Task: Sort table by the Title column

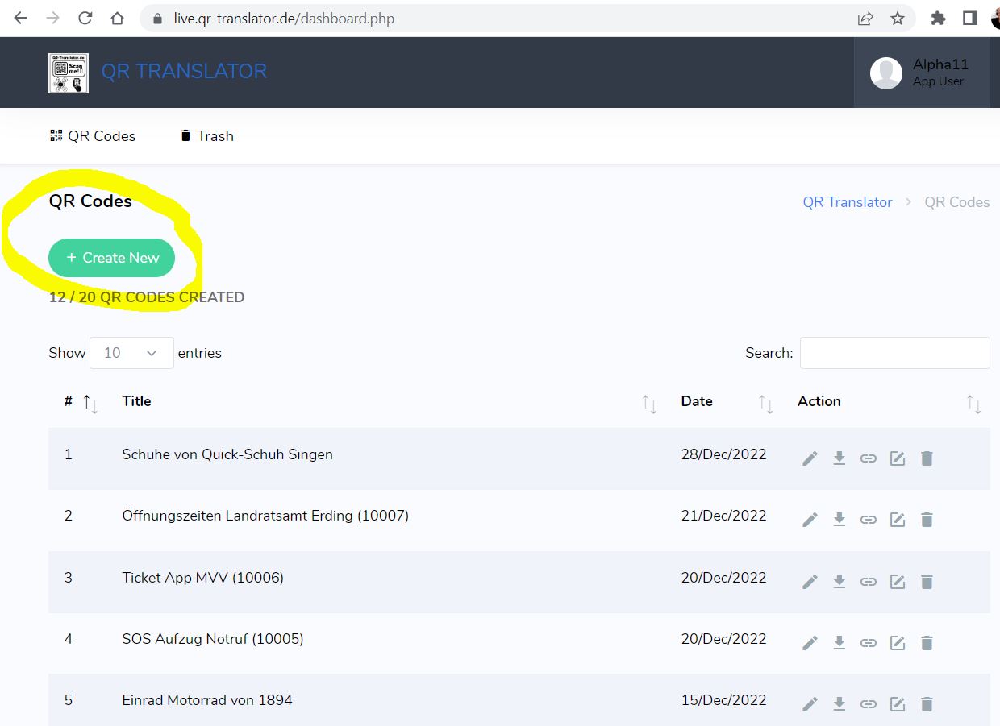Action: click(649, 404)
